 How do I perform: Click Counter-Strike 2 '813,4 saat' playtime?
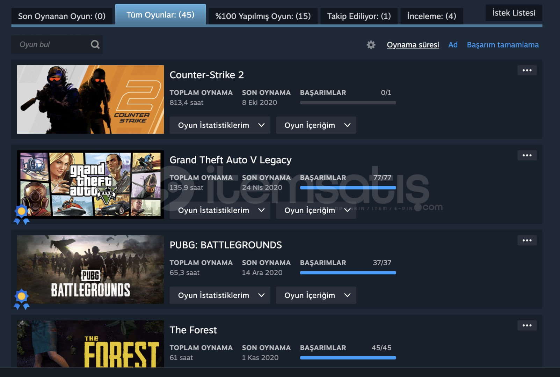click(x=187, y=103)
